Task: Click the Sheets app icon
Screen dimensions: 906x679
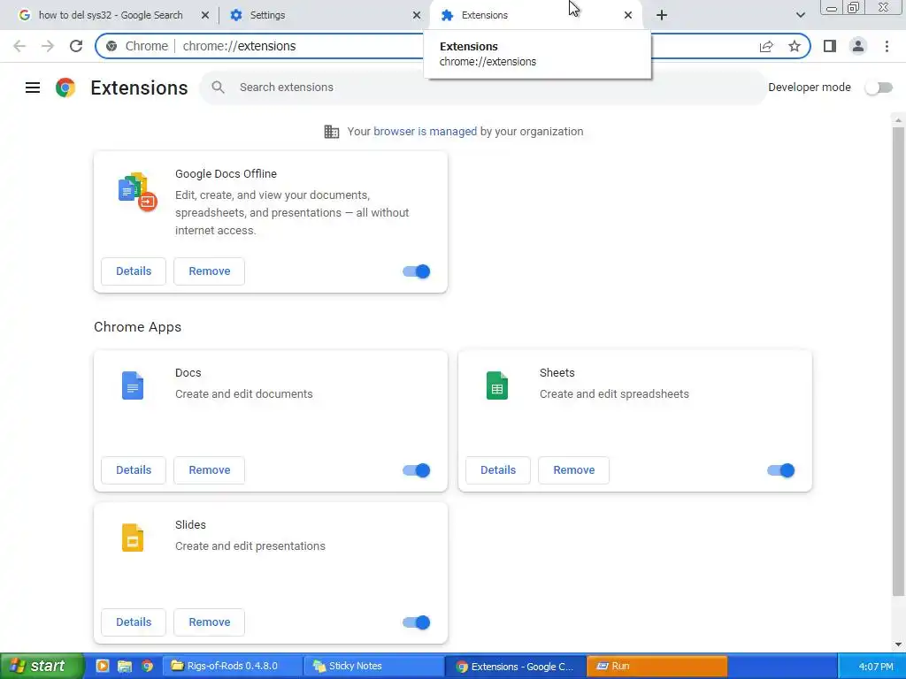Action: tap(497, 385)
